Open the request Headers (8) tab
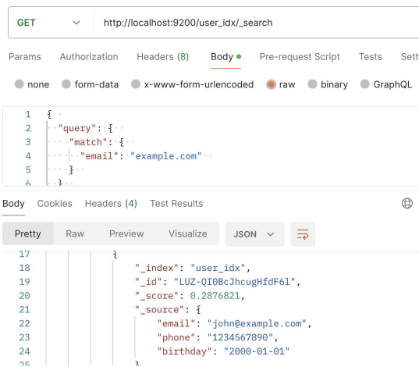 163,57
